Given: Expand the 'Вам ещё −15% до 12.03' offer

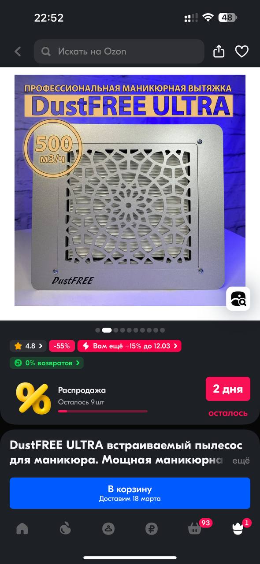Looking at the screenshot, I should coord(130,346).
